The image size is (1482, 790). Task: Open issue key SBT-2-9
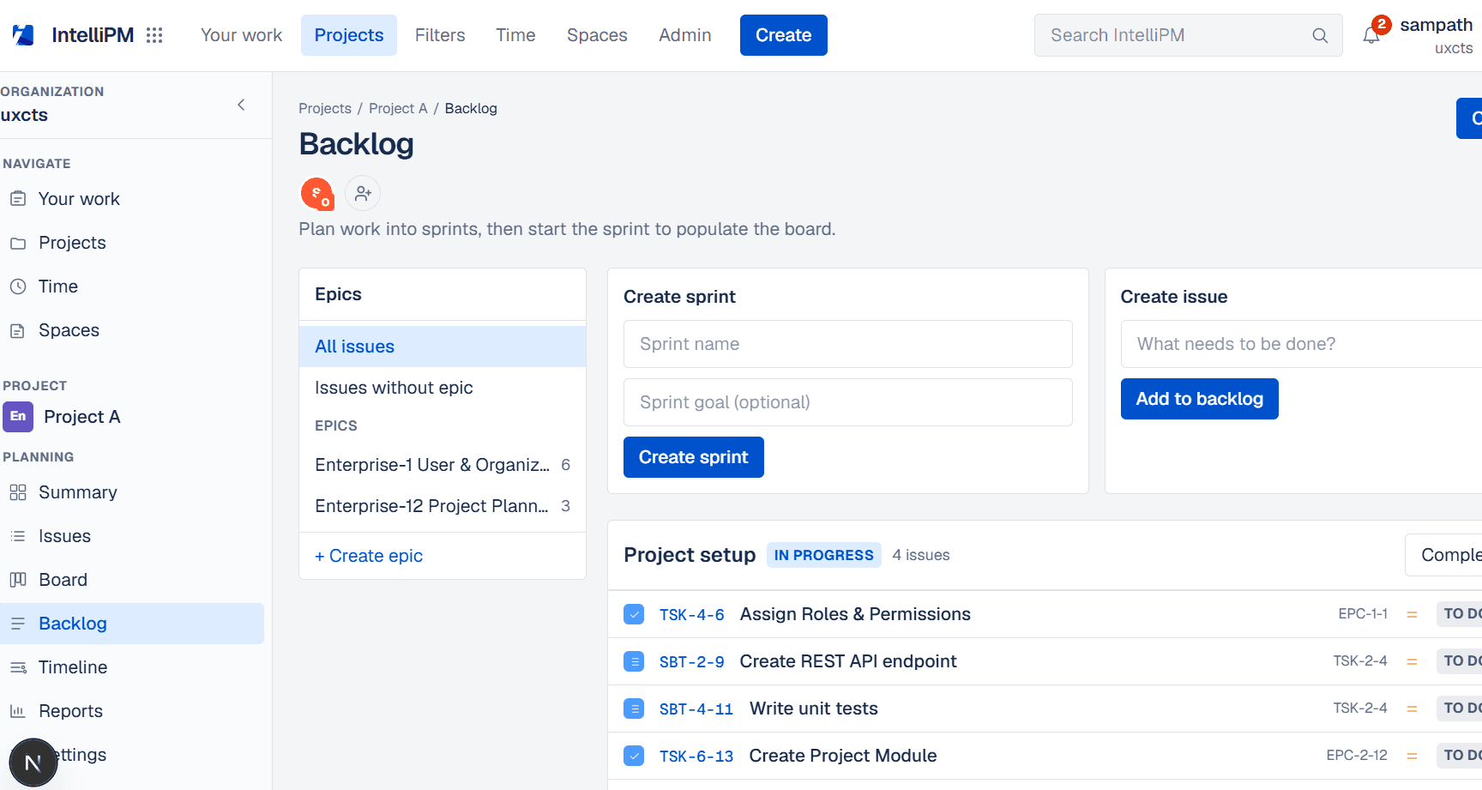tap(692, 662)
